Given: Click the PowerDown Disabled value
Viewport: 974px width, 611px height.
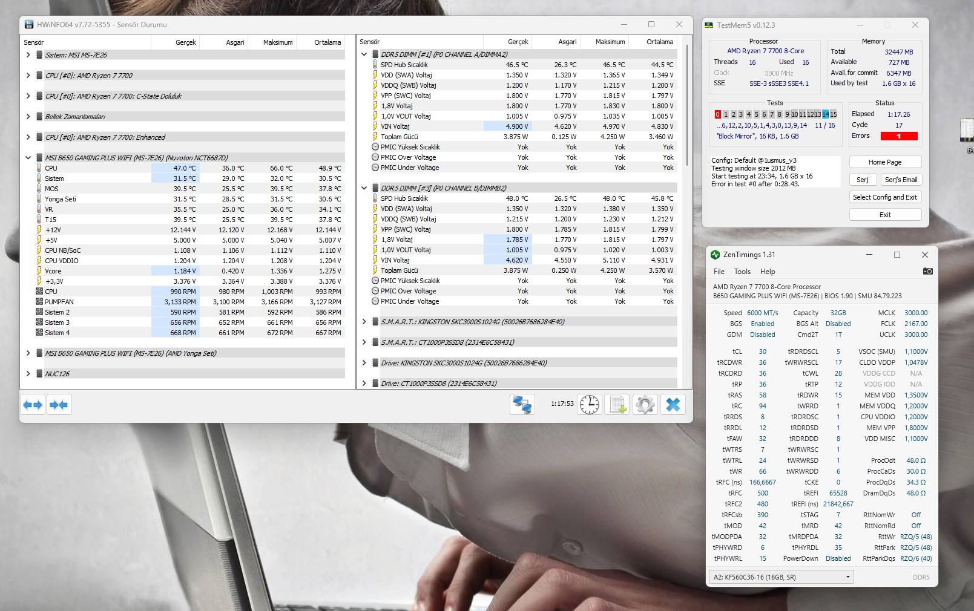Looking at the screenshot, I should pos(838,558).
